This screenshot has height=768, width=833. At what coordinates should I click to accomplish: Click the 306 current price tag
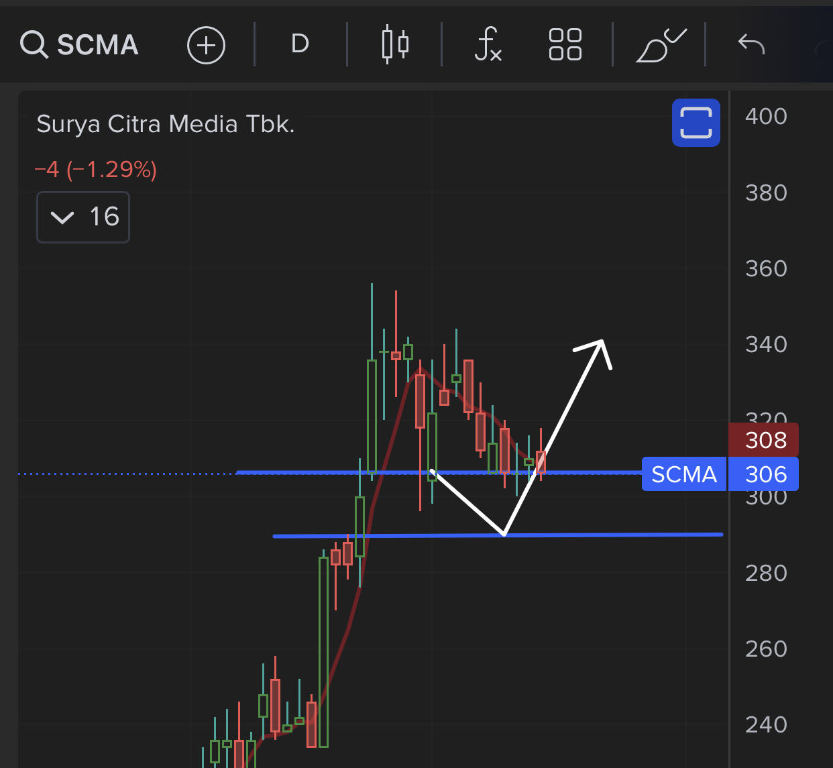click(x=763, y=474)
